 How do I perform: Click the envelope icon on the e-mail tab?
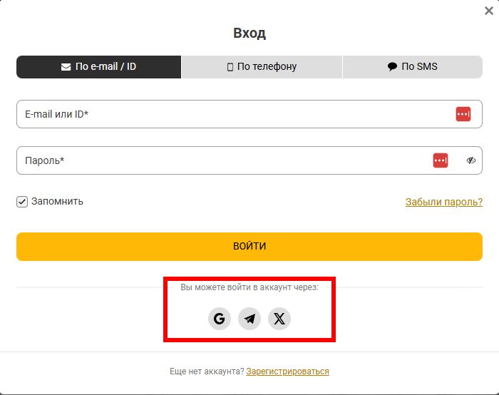(x=66, y=67)
